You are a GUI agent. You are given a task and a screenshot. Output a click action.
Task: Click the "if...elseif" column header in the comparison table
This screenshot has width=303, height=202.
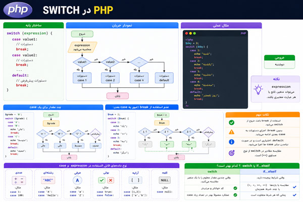(270, 172)
